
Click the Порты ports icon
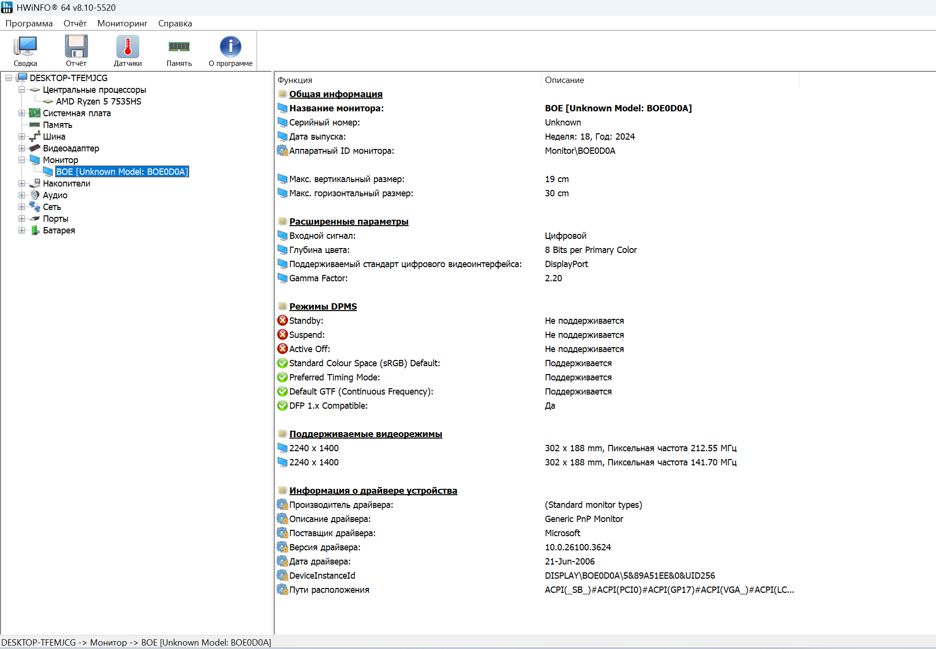(35, 219)
